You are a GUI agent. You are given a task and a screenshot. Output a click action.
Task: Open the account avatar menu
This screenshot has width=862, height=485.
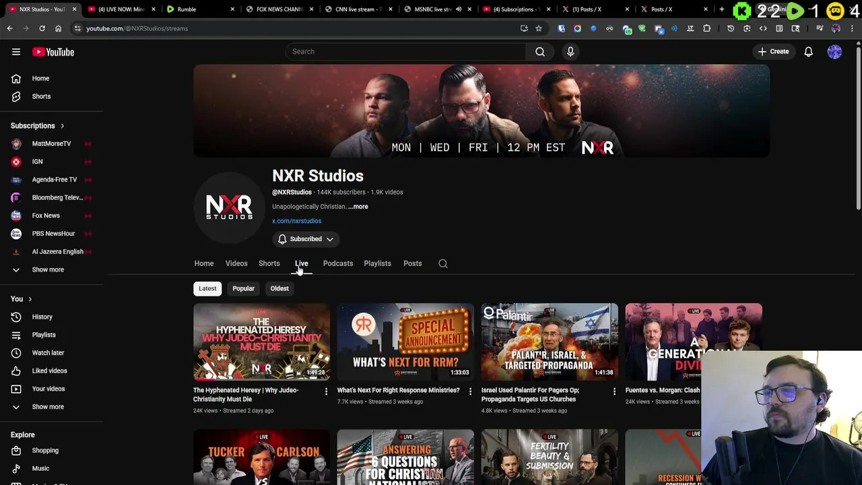[x=834, y=52]
